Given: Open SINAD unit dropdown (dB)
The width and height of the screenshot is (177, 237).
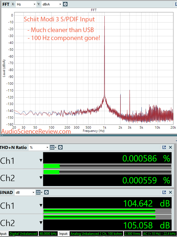Looking at the screenshot, I should (25, 192).
